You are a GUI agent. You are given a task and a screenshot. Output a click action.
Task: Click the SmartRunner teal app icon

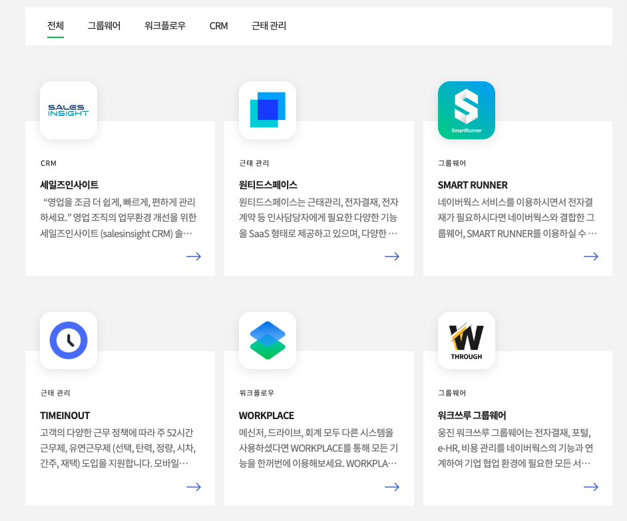pos(466,110)
